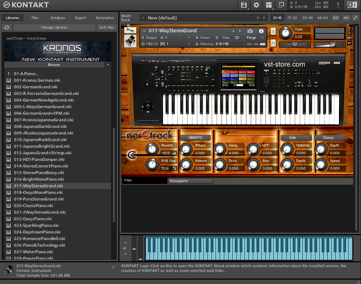Click Instr Nav button
The height and width of the screenshot is (284, 361).
point(107,27)
